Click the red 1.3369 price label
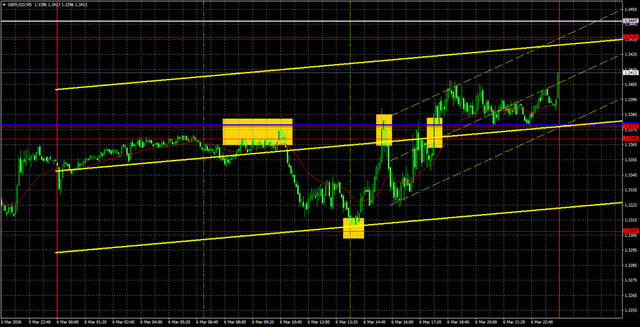 coord(630,139)
